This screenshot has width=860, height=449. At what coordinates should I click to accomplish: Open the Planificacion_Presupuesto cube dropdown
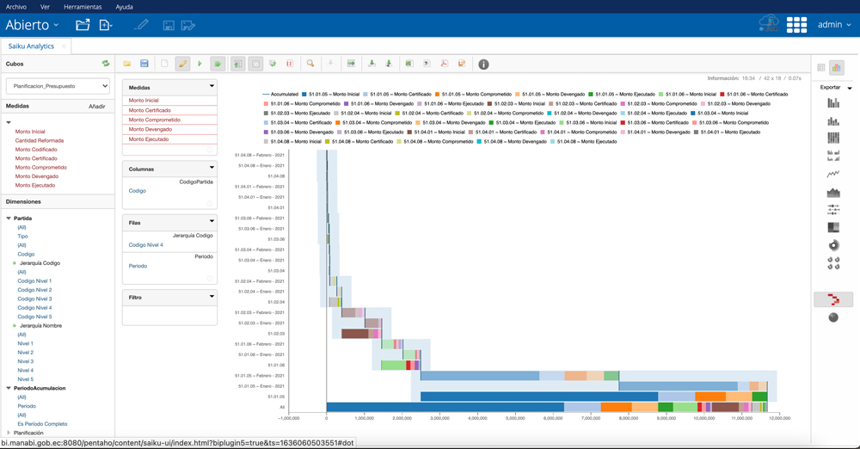[58, 86]
